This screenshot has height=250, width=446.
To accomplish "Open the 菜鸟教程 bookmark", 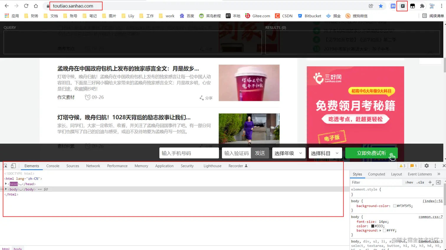I will tap(210, 16).
